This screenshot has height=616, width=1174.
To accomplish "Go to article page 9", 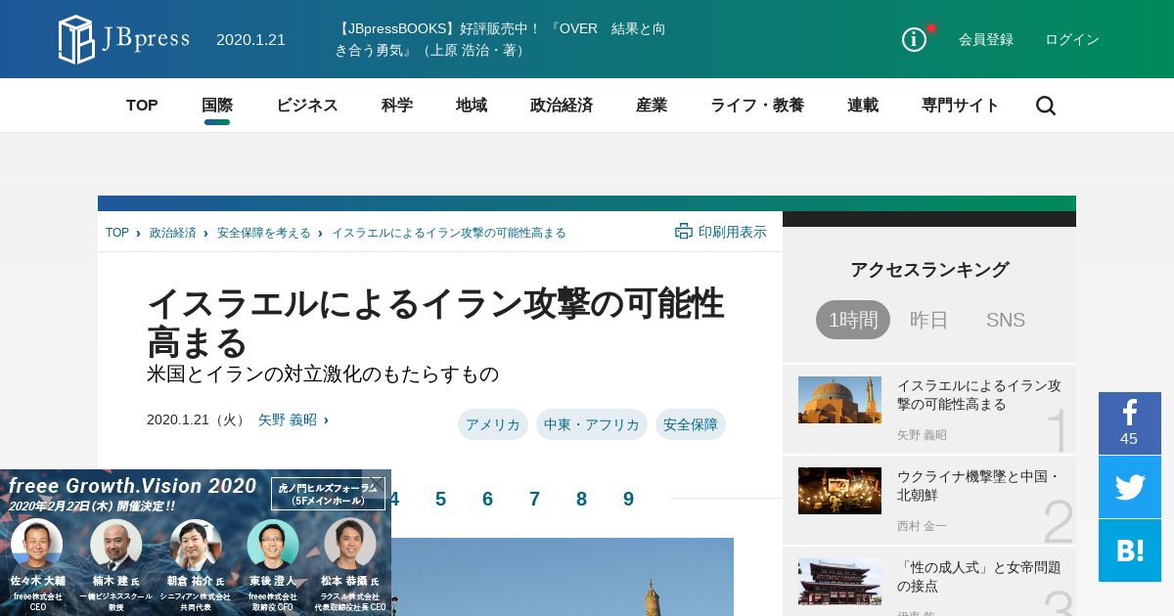I will [x=628, y=499].
